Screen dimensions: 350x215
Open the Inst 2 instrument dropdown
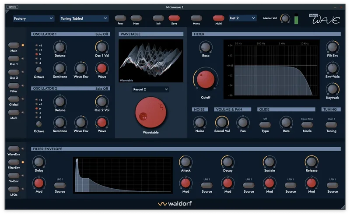click(x=242, y=18)
